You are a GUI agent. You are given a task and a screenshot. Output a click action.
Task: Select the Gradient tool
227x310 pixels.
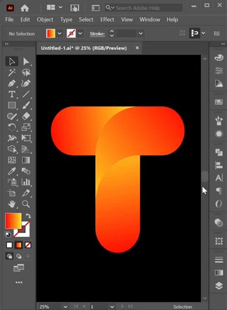26,160
